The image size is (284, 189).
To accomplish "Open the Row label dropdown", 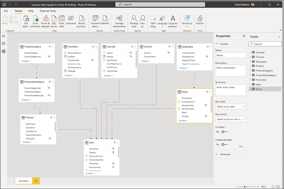I will (231, 106).
